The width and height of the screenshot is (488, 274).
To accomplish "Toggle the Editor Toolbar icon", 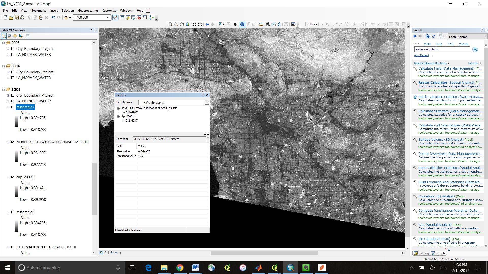I will point(115,18).
